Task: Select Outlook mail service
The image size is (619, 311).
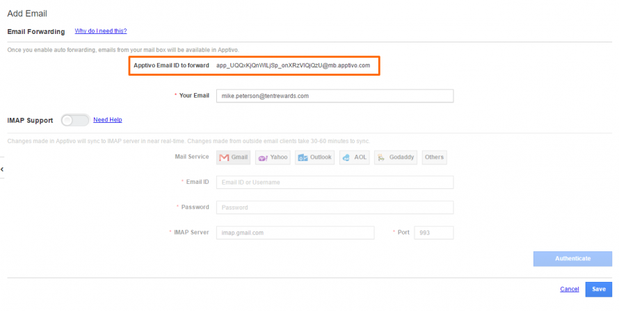Action: pos(314,158)
